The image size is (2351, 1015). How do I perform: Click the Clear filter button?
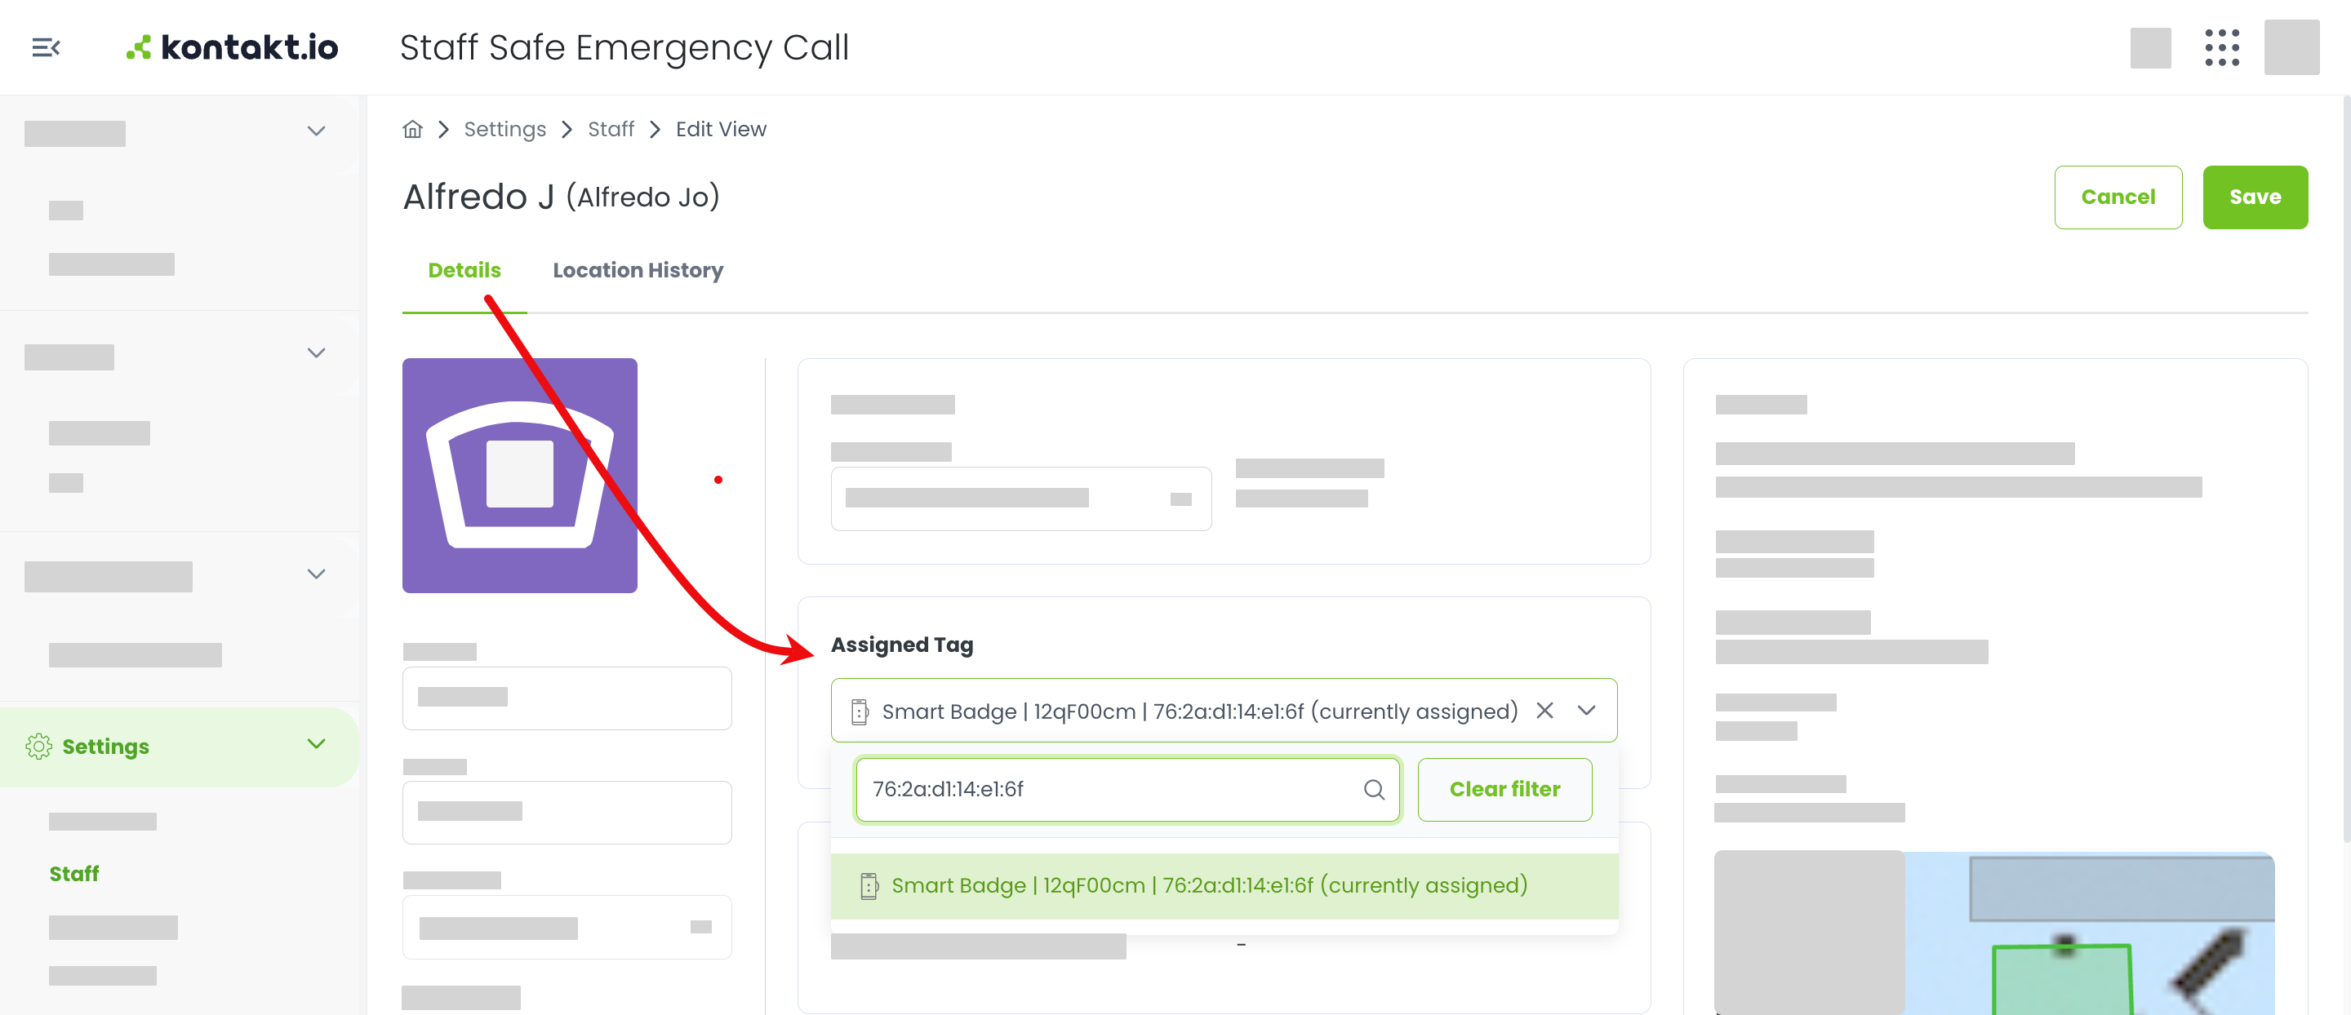pyautogui.click(x=1504, y=790)
